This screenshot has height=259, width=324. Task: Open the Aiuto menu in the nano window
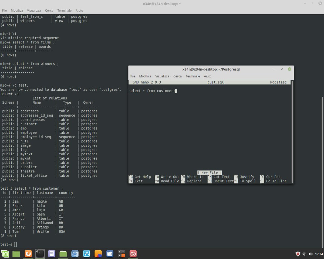pyautogui.click(x=208, y=76)
